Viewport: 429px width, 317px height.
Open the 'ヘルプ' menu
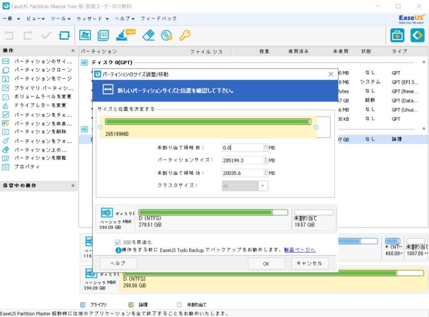(124, 18)
